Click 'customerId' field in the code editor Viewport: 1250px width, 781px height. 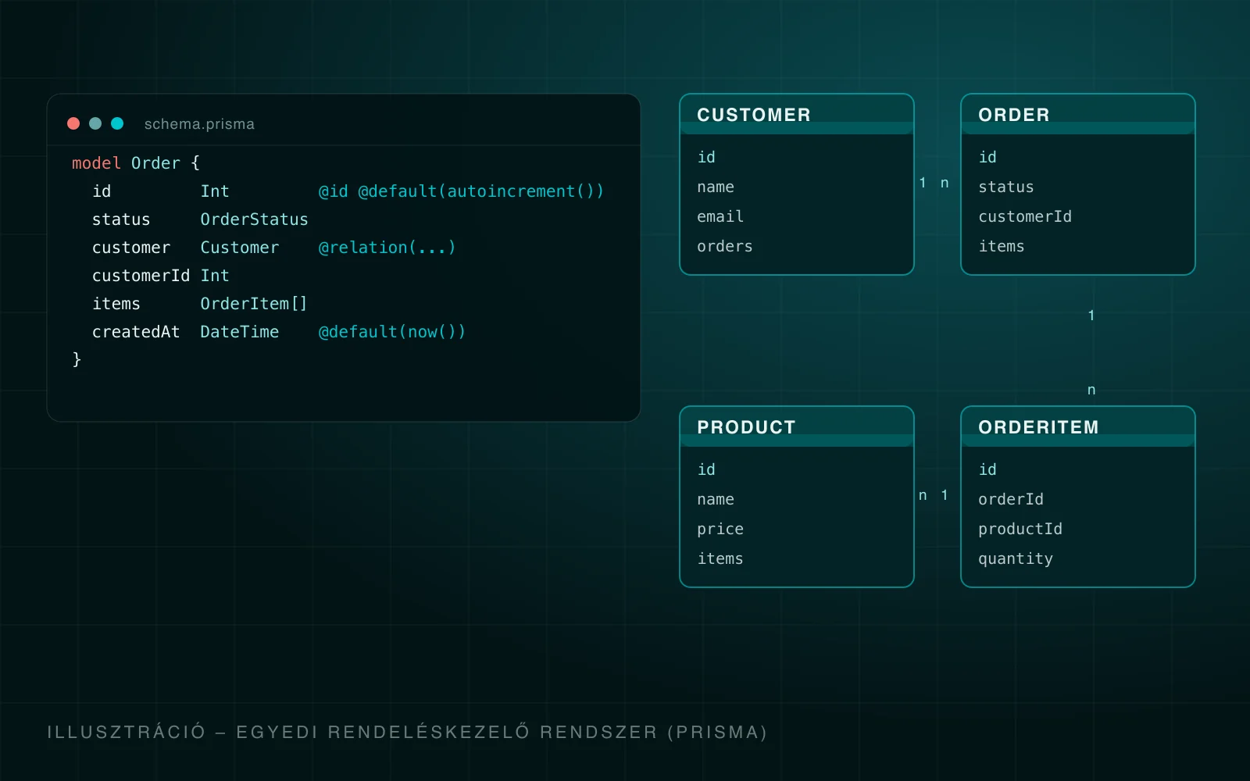[141, 276]
